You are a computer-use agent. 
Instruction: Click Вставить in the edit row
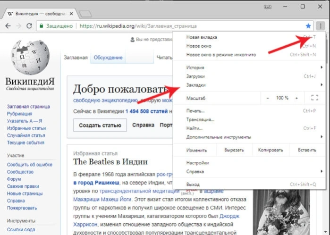coord(307,150)
